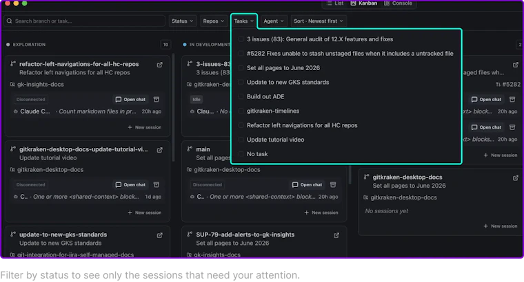Click List view icon
The width and height of the screenshot is (524, 282).
(x=329, y=3)
